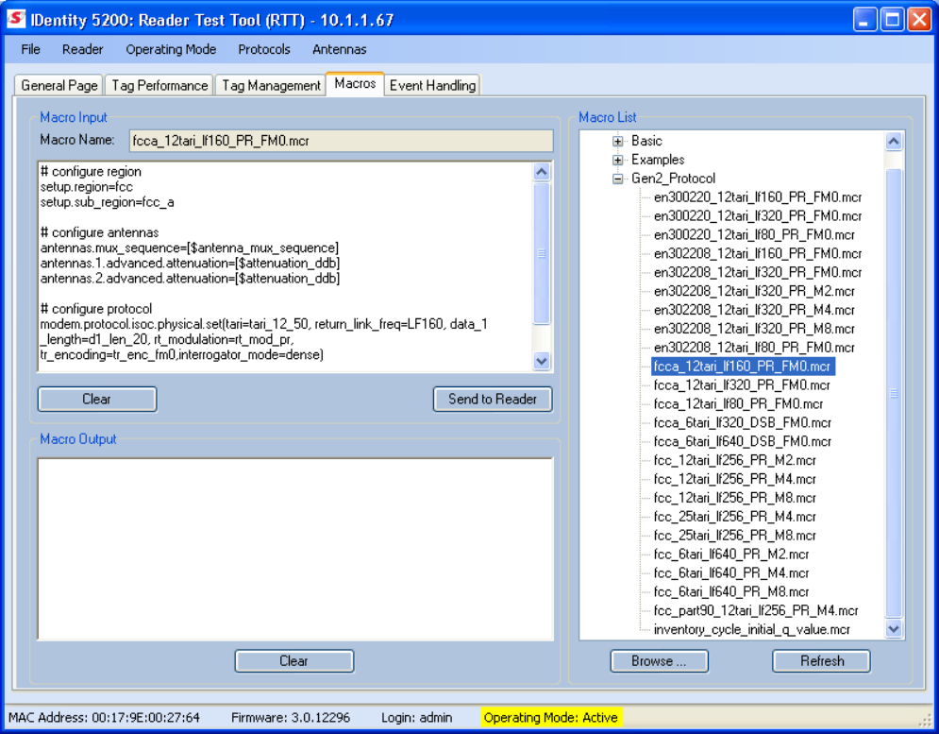Clear the macro input with Clear button

97,399
